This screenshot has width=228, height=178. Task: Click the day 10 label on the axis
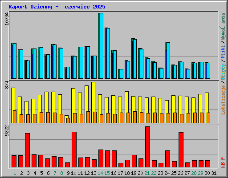pos(73,173)
